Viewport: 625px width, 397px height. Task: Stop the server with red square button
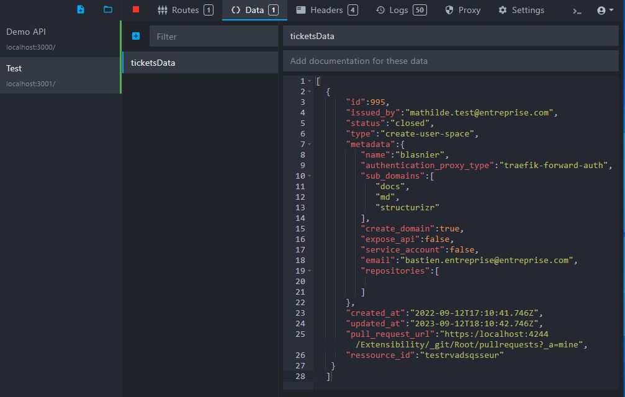[x=136, y=9]
